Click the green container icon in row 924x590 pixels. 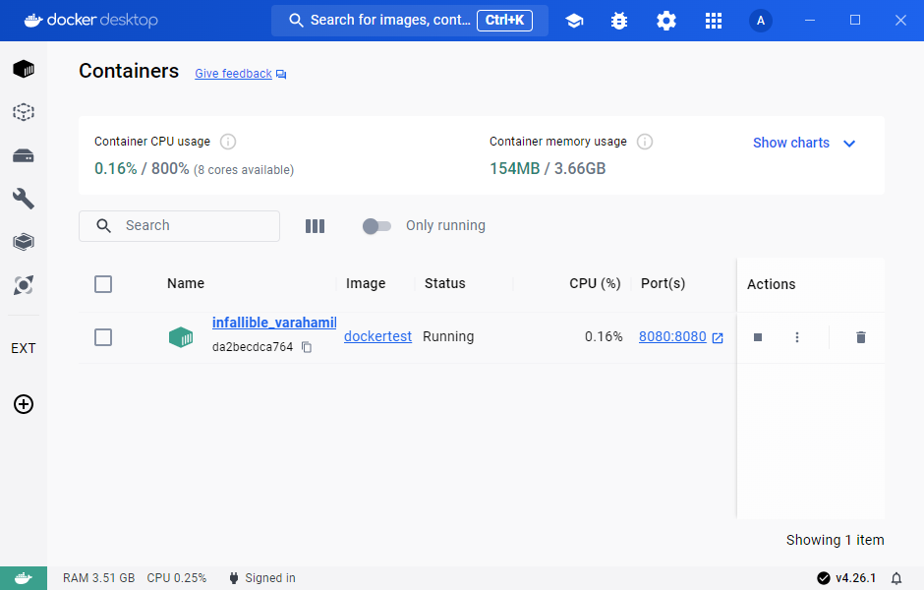point(181,337)
